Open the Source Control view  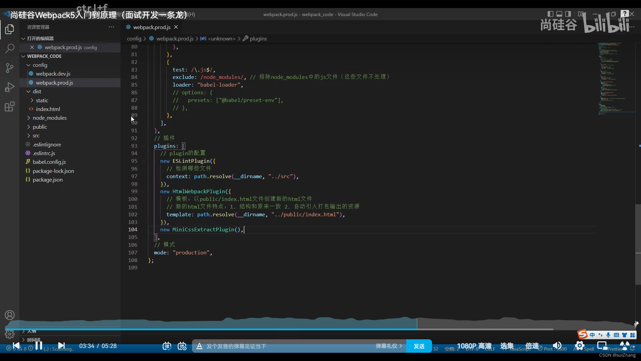pyautogui.click(x=10, y=68)
